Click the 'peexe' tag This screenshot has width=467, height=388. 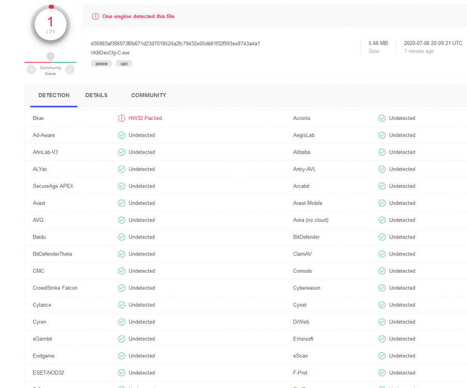(x=101, y=64)
